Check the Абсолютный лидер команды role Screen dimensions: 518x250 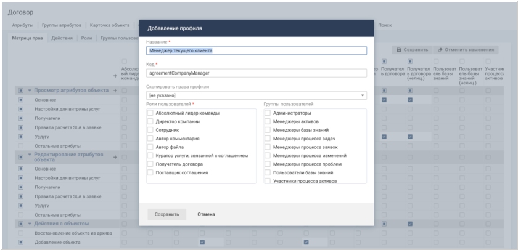pyautogui.click(x=151, y=113)
